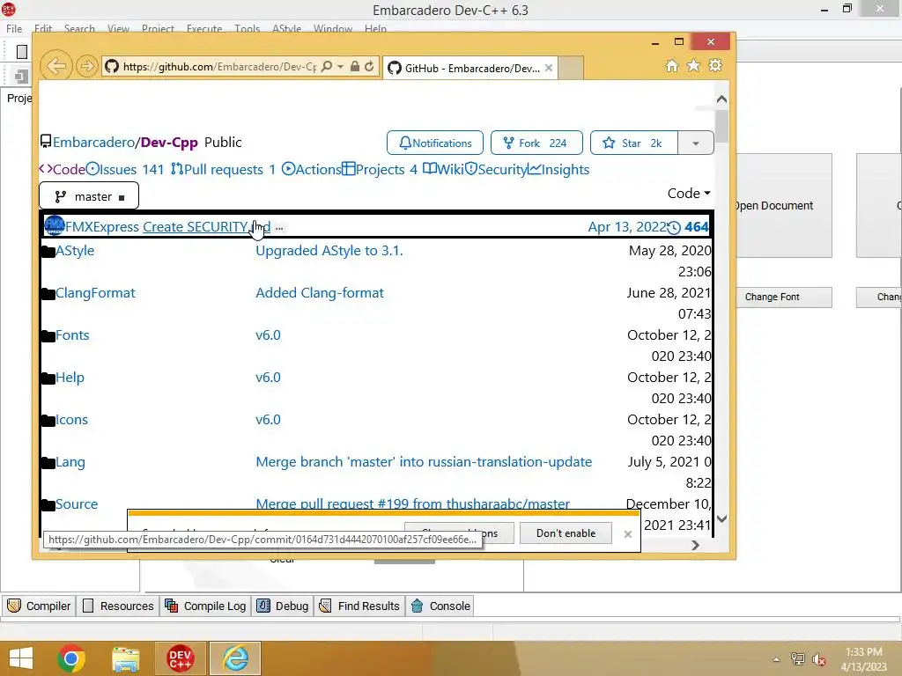Expand the dropdown arrow next to Star
Image resolution: width=902 pixels, height=676 pixels.
coord(696,143)
